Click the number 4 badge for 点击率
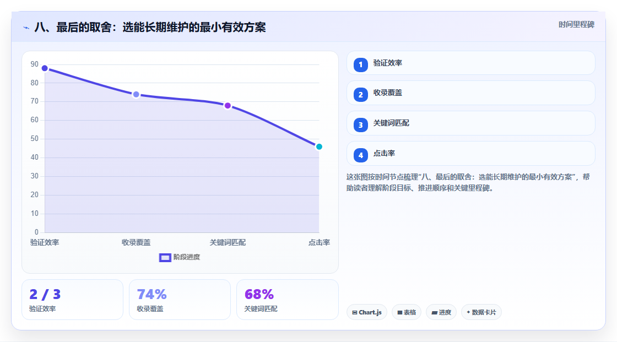The height and width of the screenshot is (342, 617). (360, 155)
